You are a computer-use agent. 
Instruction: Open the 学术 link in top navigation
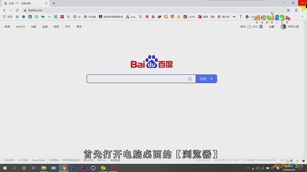point(68,26)
